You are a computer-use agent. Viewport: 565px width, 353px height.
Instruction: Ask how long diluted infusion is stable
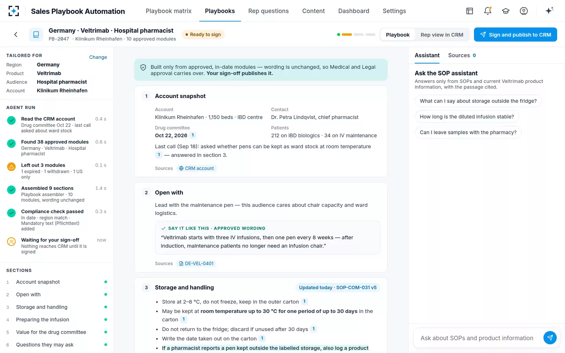(467, 116)
